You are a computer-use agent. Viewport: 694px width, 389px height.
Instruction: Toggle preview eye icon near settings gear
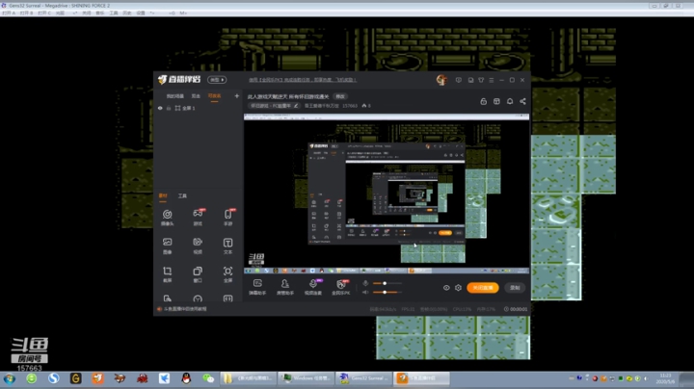tap(446, 288)
